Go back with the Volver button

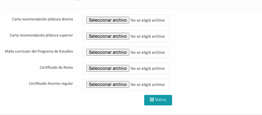pos(158,100)
